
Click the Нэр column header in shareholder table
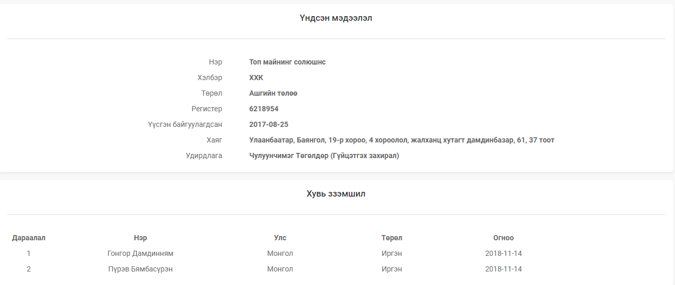coord(140,238)
